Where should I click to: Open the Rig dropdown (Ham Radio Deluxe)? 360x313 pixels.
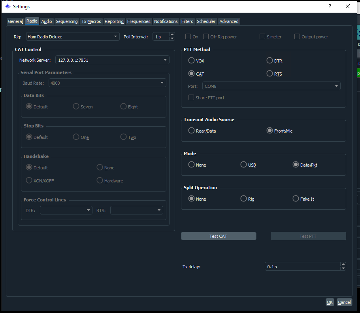[73, 37]
